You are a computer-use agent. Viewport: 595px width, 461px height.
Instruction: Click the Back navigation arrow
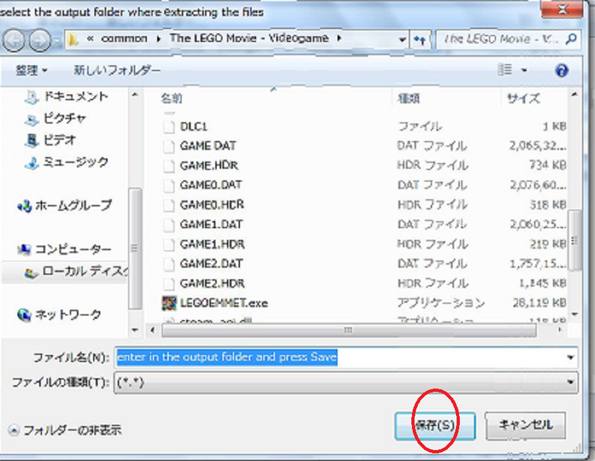(14, 40)
